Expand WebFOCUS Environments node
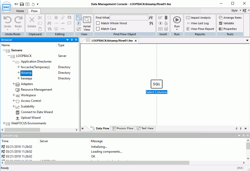Image resolution: width=250 pixels, height=171 pixels. tap(4, 123)
